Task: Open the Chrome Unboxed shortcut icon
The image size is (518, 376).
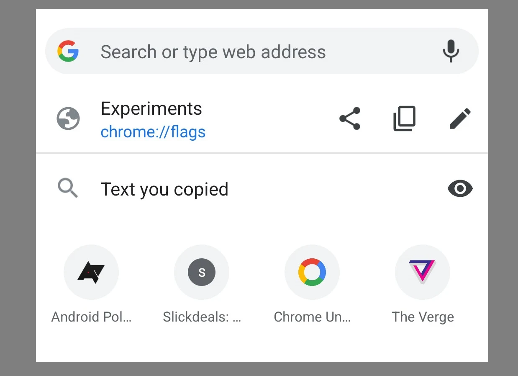Action: tap(312, 272)
